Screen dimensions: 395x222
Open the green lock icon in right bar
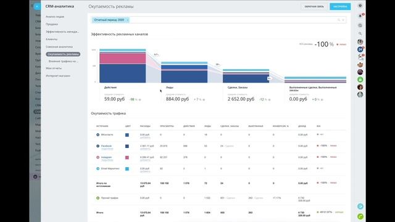[x=360, y=80]
